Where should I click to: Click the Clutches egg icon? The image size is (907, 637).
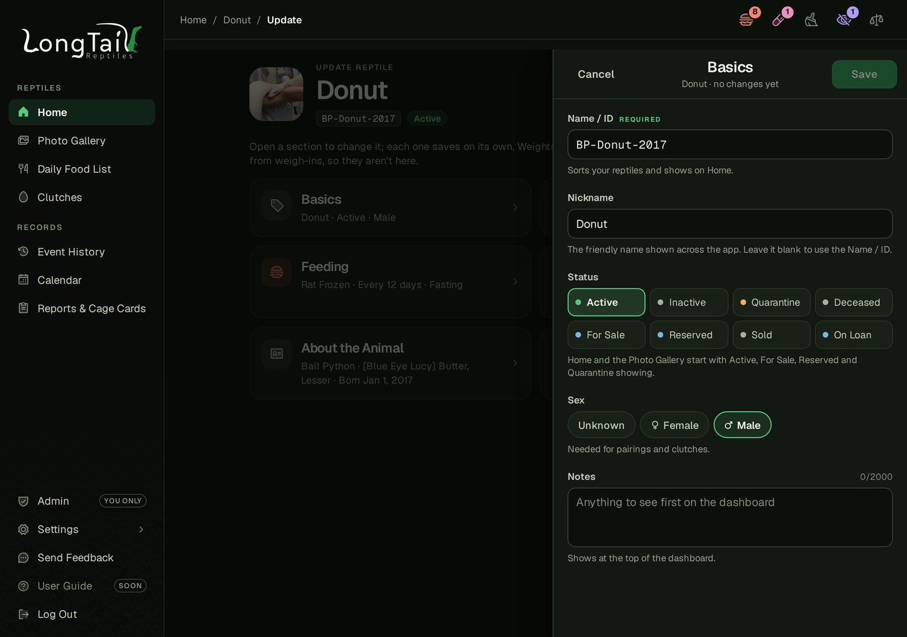coord(23,197)
